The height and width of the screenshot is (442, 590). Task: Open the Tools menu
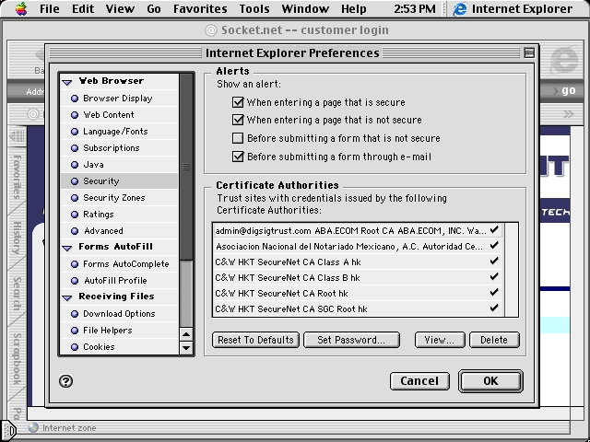[254, 8]
